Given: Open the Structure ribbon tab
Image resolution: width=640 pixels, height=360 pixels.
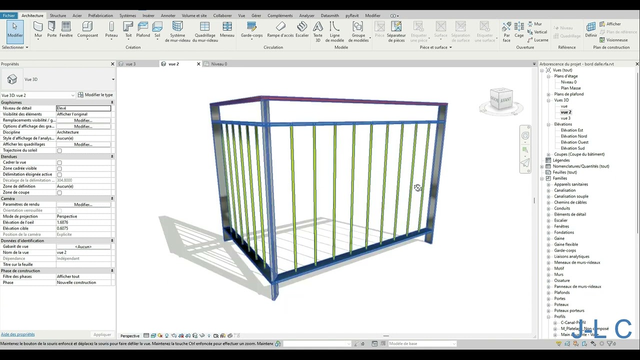Looking at the screenshot, I should 58,15.
